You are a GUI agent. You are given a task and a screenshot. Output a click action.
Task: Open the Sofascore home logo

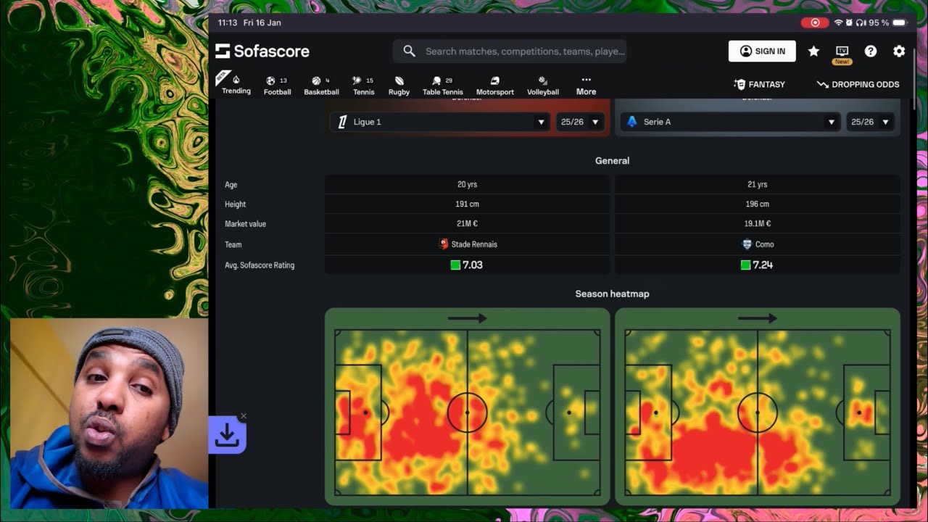coord(262,51)
